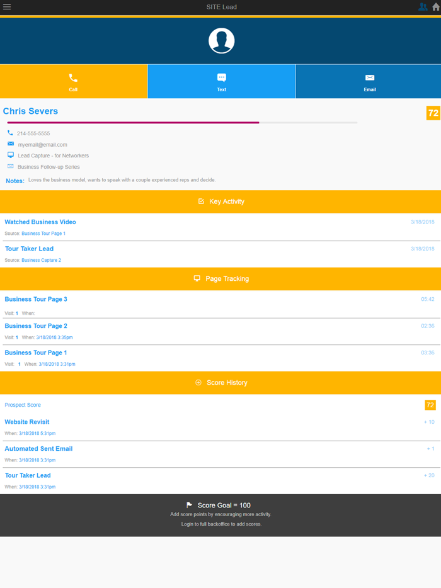Click the myemail@email.com address
Screen dimensions: 441x588
[x=42, y=145]
